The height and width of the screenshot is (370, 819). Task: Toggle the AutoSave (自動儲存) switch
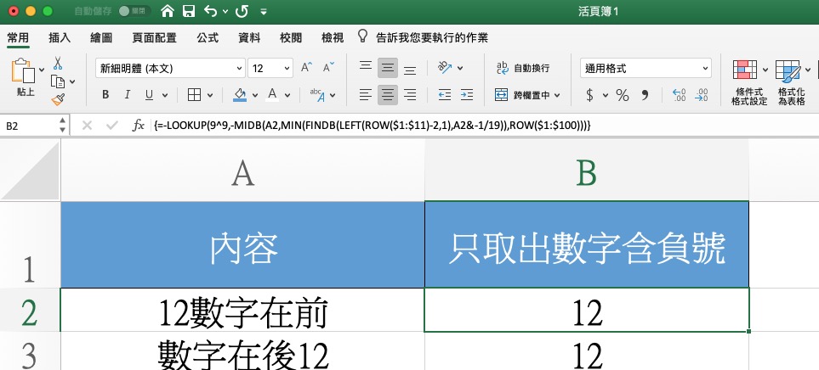pyautogui.click(x=134, y=11)
